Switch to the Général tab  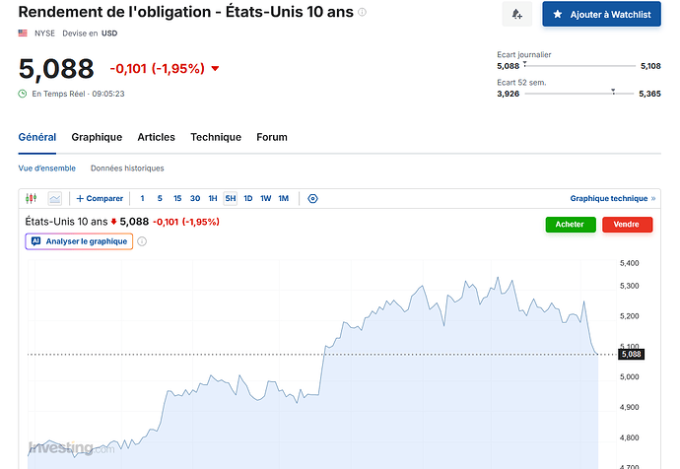[37, 137]
